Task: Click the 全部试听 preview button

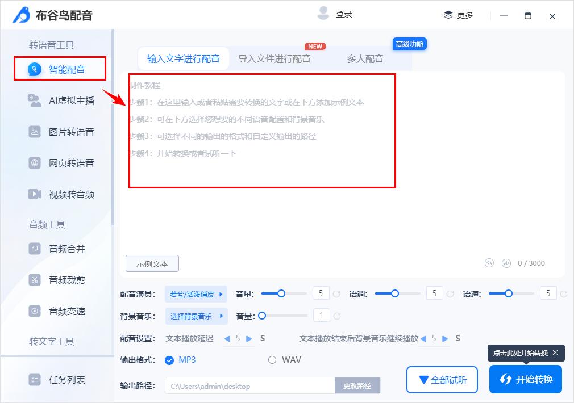Action: (x=442, y=379)
